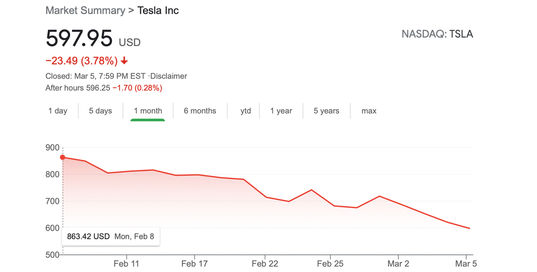This screenshot has width=537, height=272.
Task: Click the Feb 11 axis label
Action: 126,264
